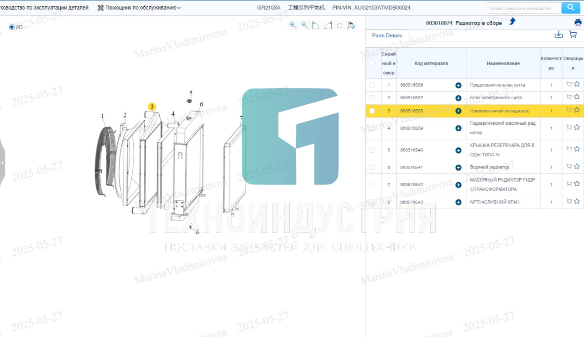Expand the plus icon for part 860516537
The height and width of the screenshot is (337, 584).
(458, 98)
